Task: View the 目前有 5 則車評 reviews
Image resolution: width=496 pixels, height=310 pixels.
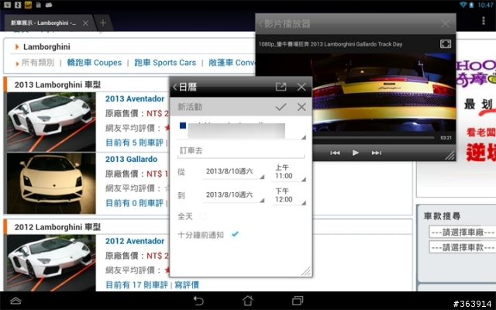Action: click(134, 143)
